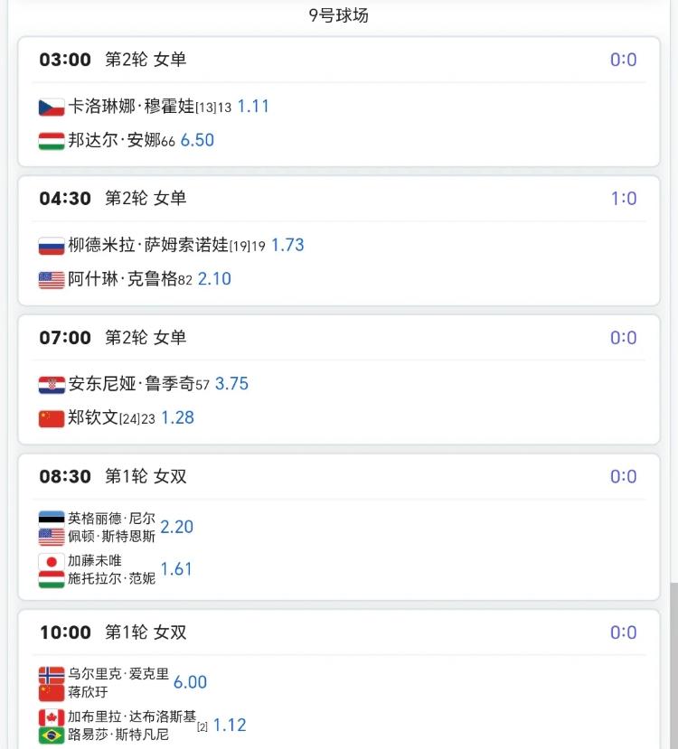The height and width of the screenshot is (749, 678).
Task: Open player 柳德米拉·萨姆索诺娃 name link
Action: pos(148,245)
